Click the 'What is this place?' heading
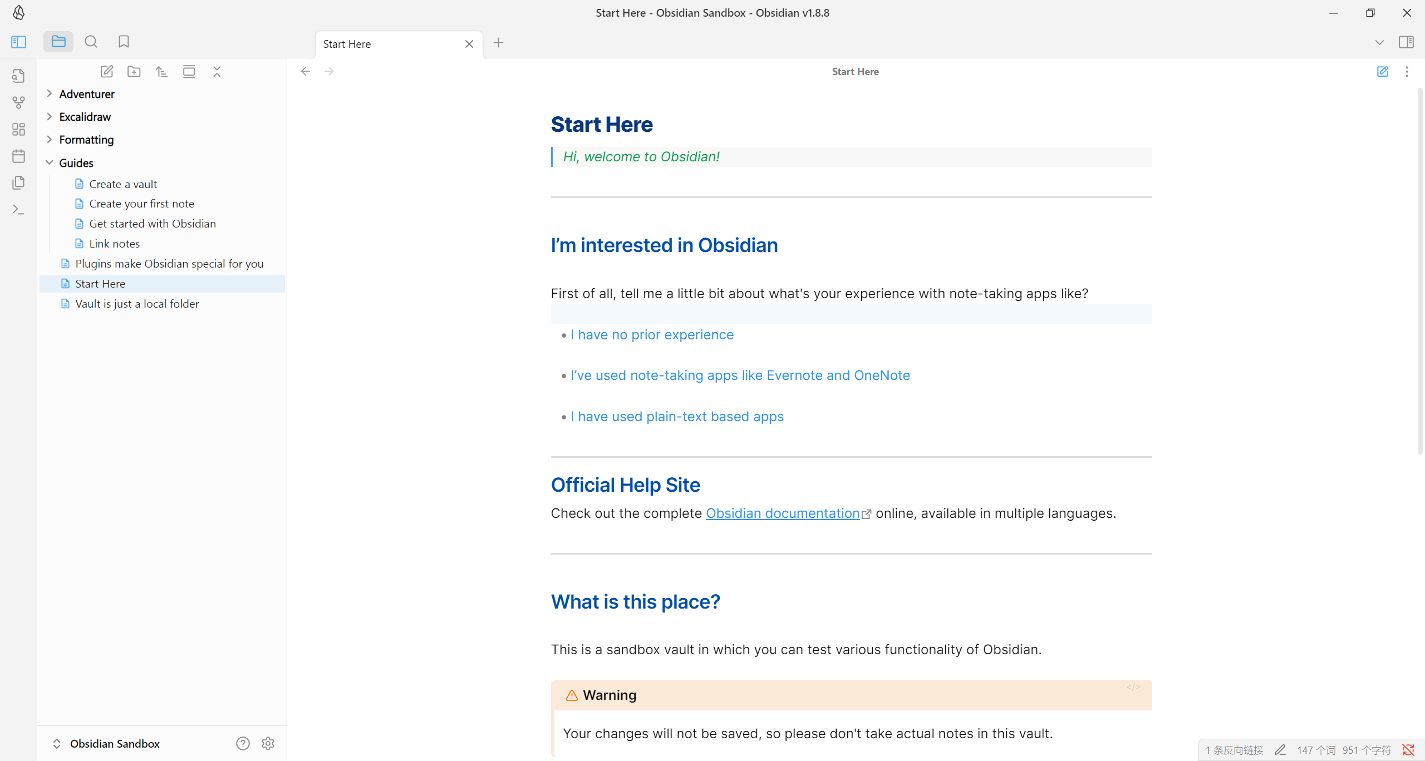This screenshot has height=761, width=1425. 635,602
